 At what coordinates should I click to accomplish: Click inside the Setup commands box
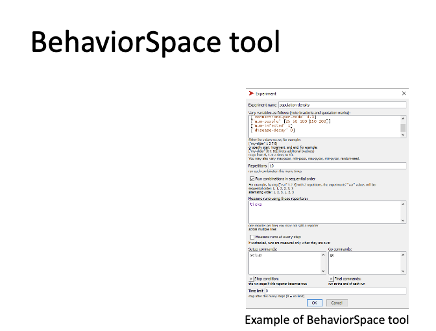point(285,263)
